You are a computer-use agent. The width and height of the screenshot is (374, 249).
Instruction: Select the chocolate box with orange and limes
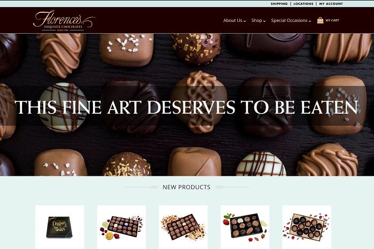[121, 227]
